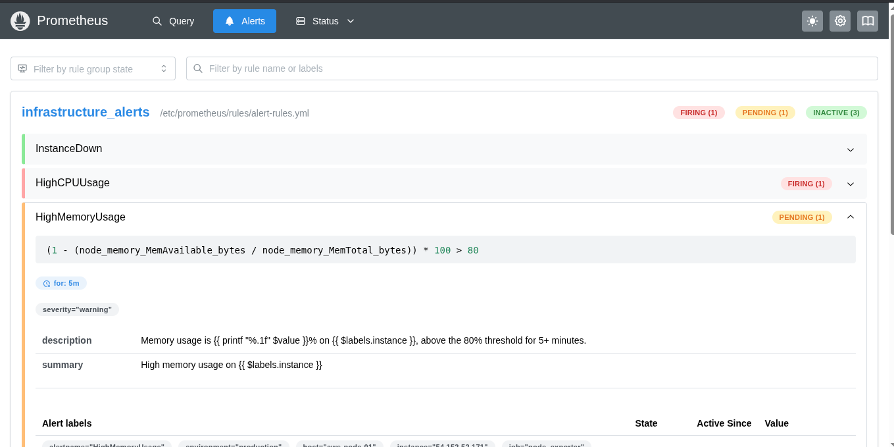Image resolution: width=894 pixels, height=447 pixels.
Task: Open Prometheus settings via gear icon
Action: click(x=839, y=21)
